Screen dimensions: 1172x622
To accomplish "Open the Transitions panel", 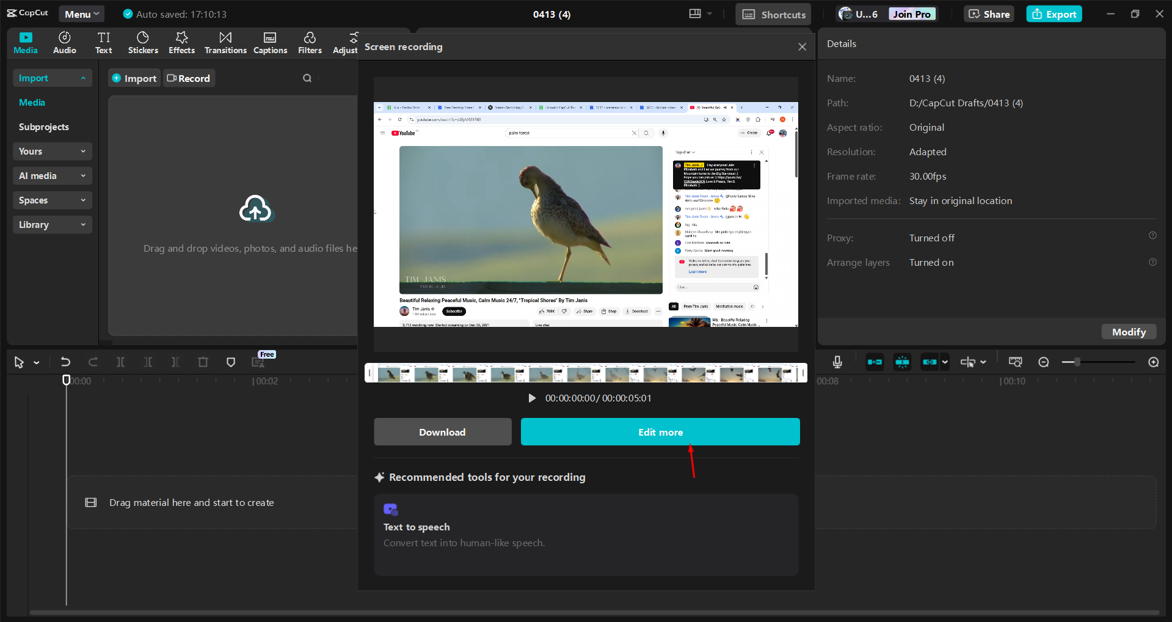I will click(x=225, y=43).
